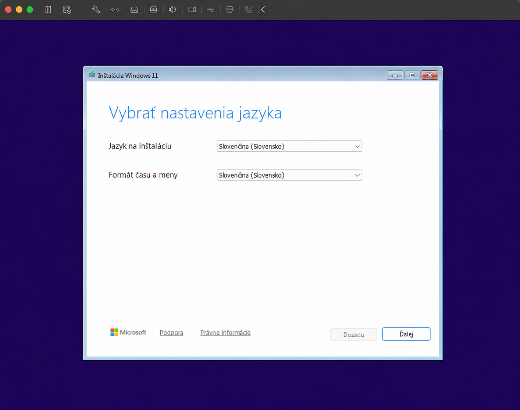Click the Ďalej button
Image resolution: width=520 pixels, height=410 pixels.
point(406,334)
